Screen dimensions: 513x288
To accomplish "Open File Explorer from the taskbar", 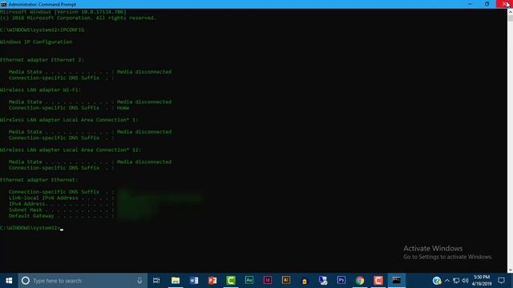I will pyautogui.click(x=176, y=281).
